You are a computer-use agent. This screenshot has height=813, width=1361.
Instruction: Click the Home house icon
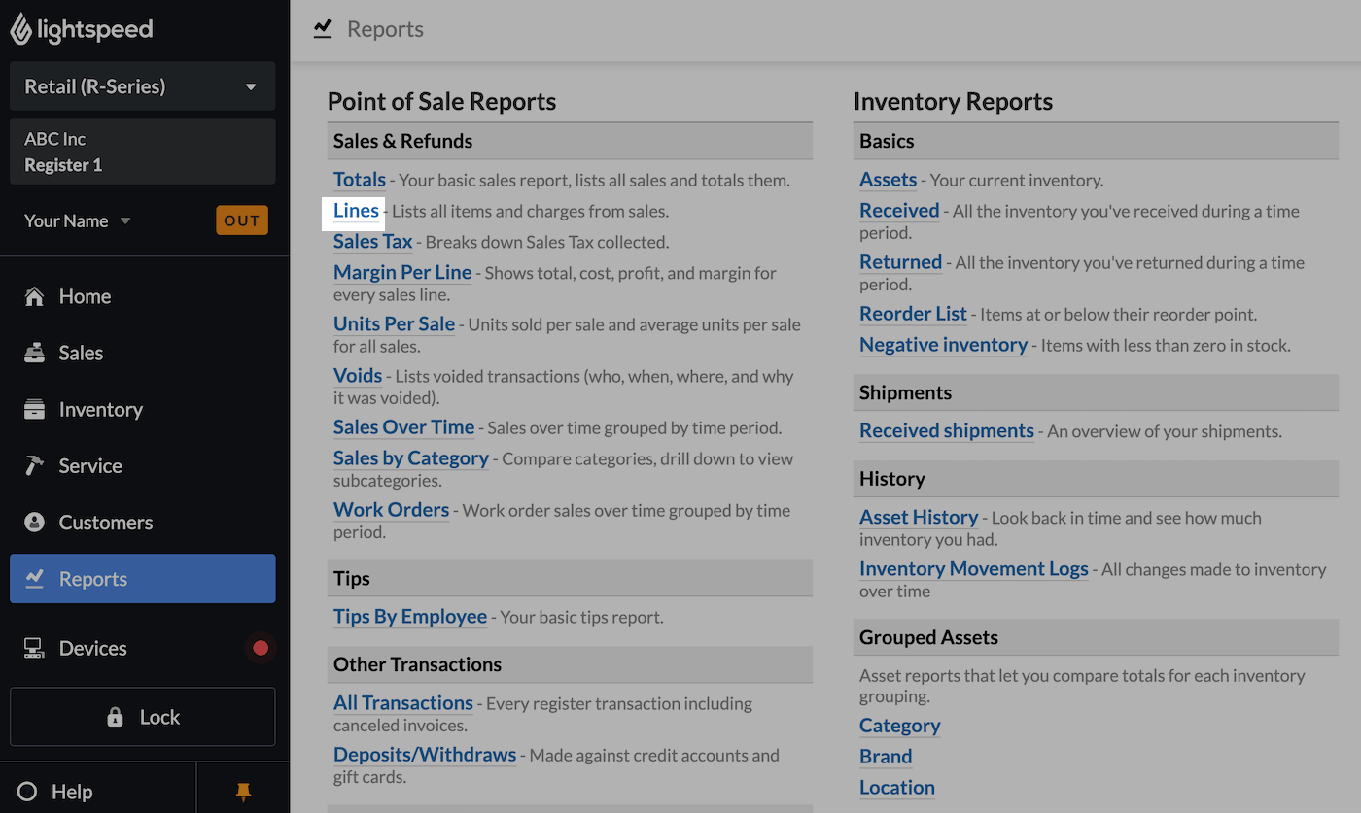coord(34,296)
